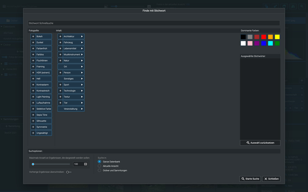Expand the Architektur subcategory arrow
Viewport: 308px width, 192px height.
[82, 37]
